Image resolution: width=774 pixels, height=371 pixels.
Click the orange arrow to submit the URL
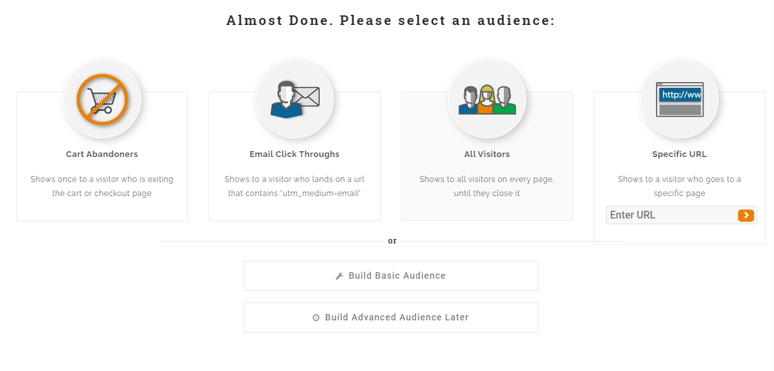(x=746, y=215)
